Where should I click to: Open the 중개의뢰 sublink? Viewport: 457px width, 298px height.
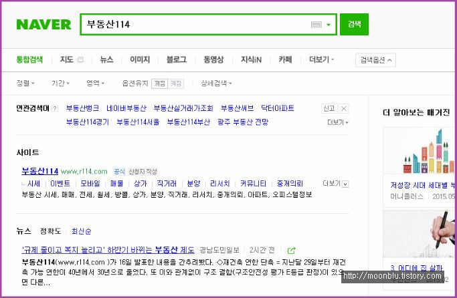(290, 184)
